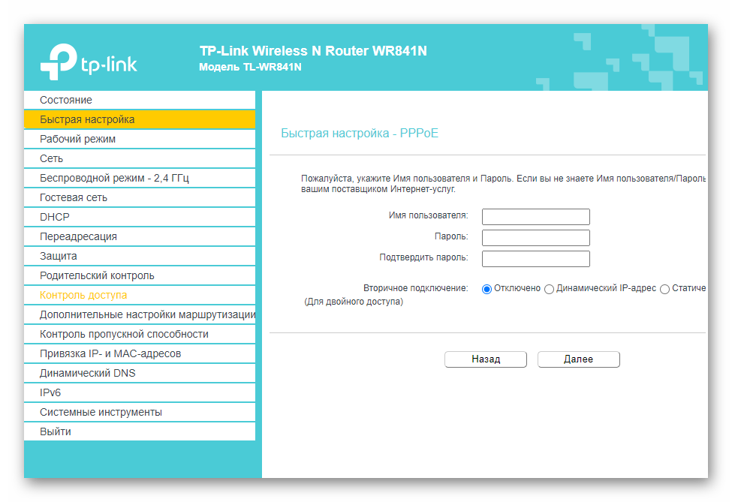Focus the Пароль text field
This screenshot has width=732, height=502.
(x=535, y=238)
